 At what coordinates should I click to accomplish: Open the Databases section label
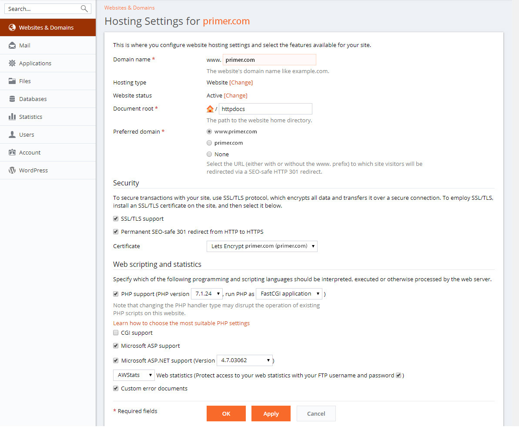coord(33,99)
